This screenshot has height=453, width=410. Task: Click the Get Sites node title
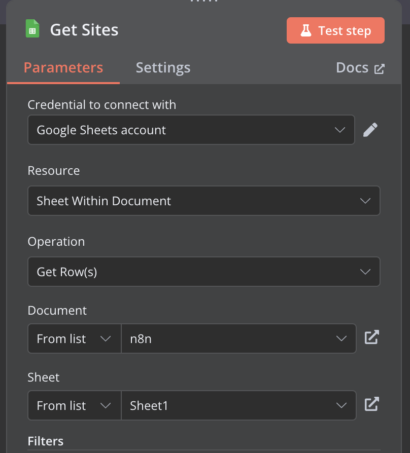(84, 30)
